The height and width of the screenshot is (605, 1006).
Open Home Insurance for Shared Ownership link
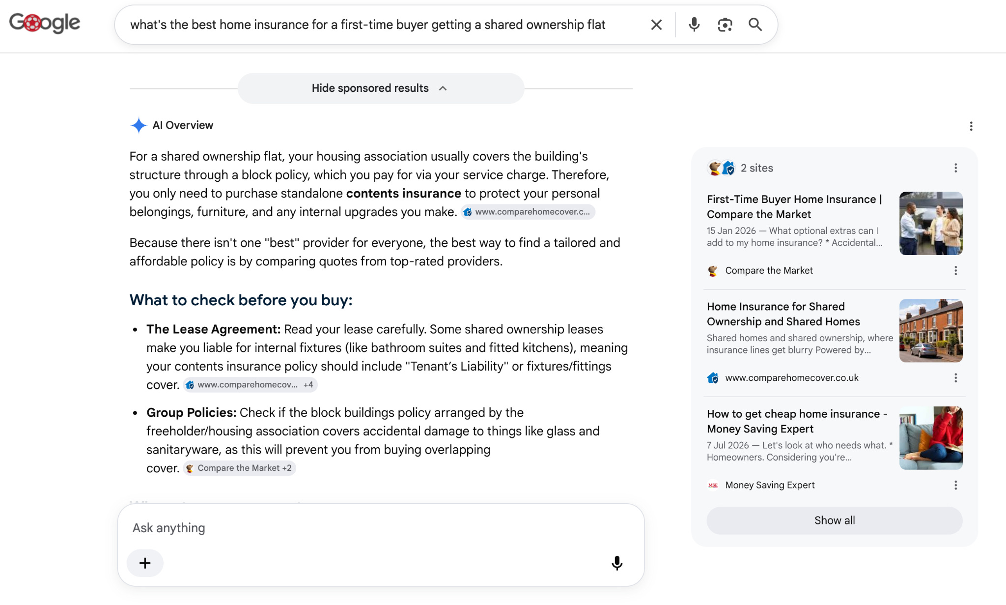coord(783,314)
